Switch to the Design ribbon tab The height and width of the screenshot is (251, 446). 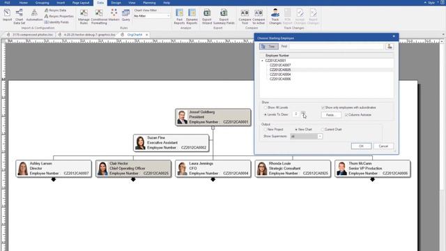(x=116, y=3)
